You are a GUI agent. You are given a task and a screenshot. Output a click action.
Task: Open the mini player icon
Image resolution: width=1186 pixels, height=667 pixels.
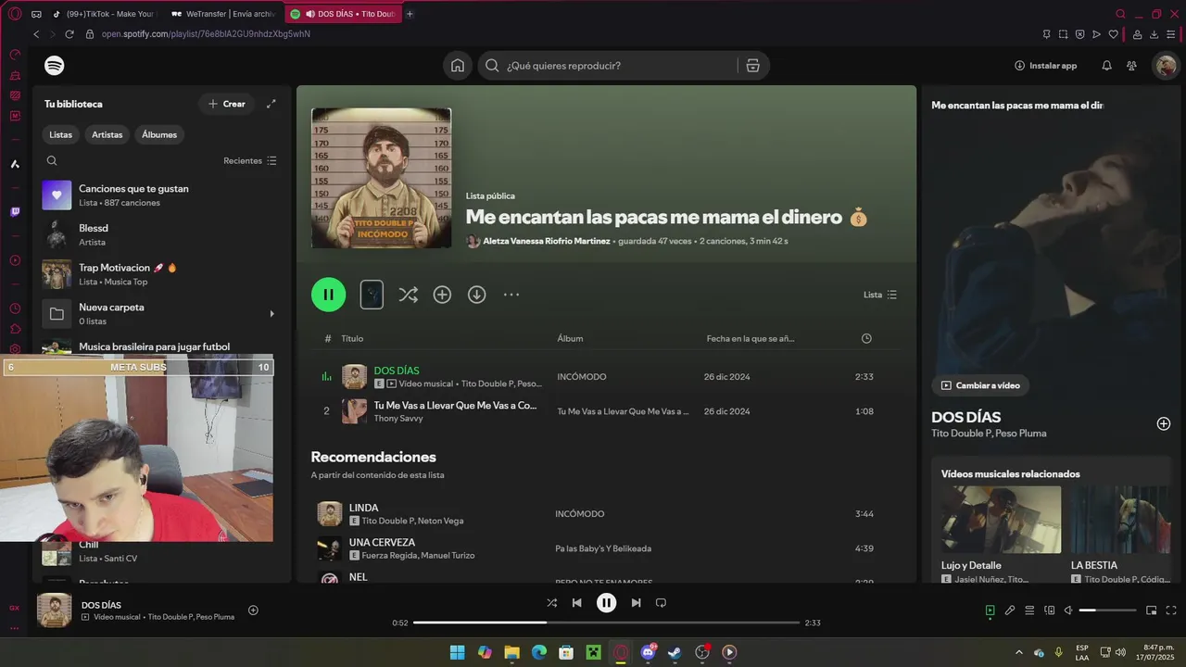click(x=1152, y=610)
